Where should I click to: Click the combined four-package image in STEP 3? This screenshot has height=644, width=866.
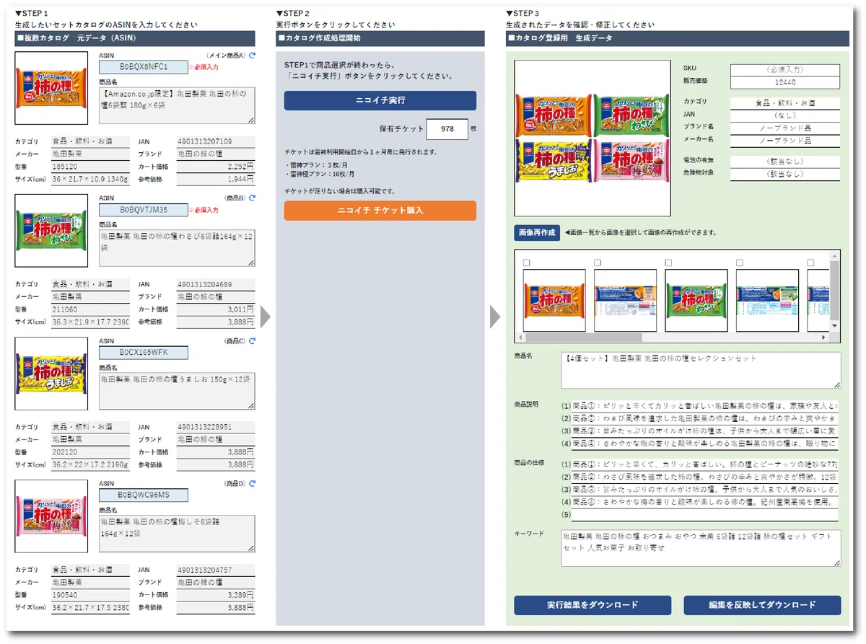click(591, 138)
